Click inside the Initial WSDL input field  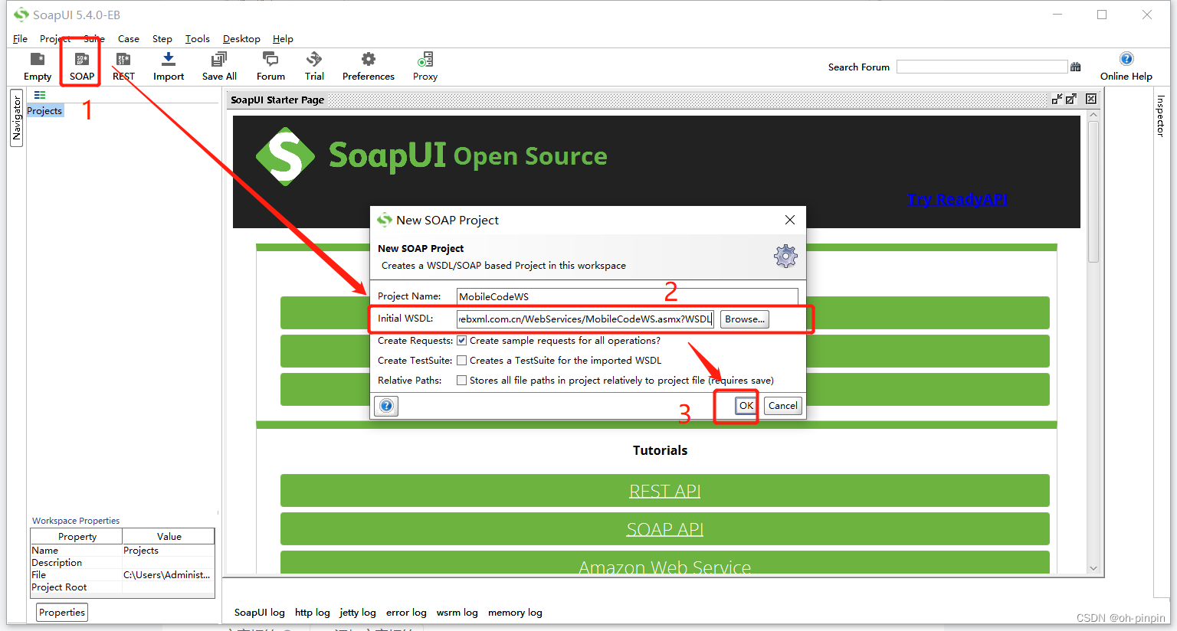(x=585, y=319)
